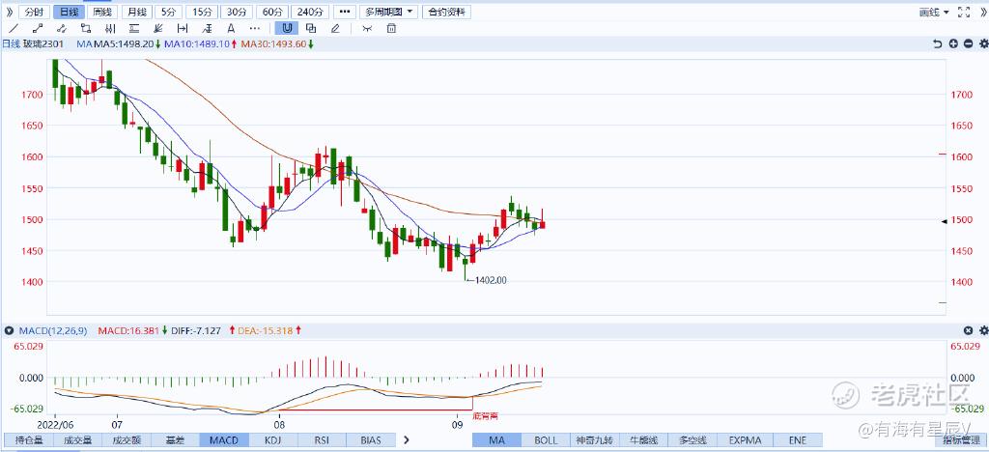
Task: Open main chart settings gear
Action: point(983,43)
